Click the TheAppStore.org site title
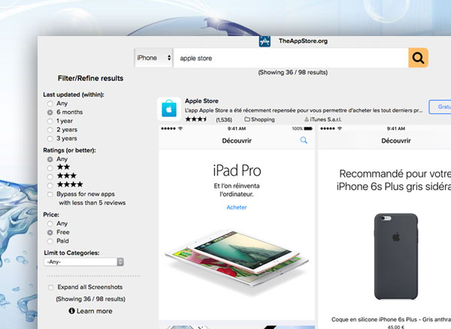Screen dimensions: 451x329 303,41
